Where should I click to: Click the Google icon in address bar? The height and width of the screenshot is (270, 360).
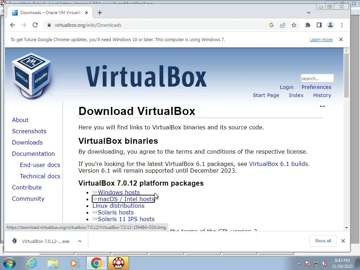coord(271,25)
